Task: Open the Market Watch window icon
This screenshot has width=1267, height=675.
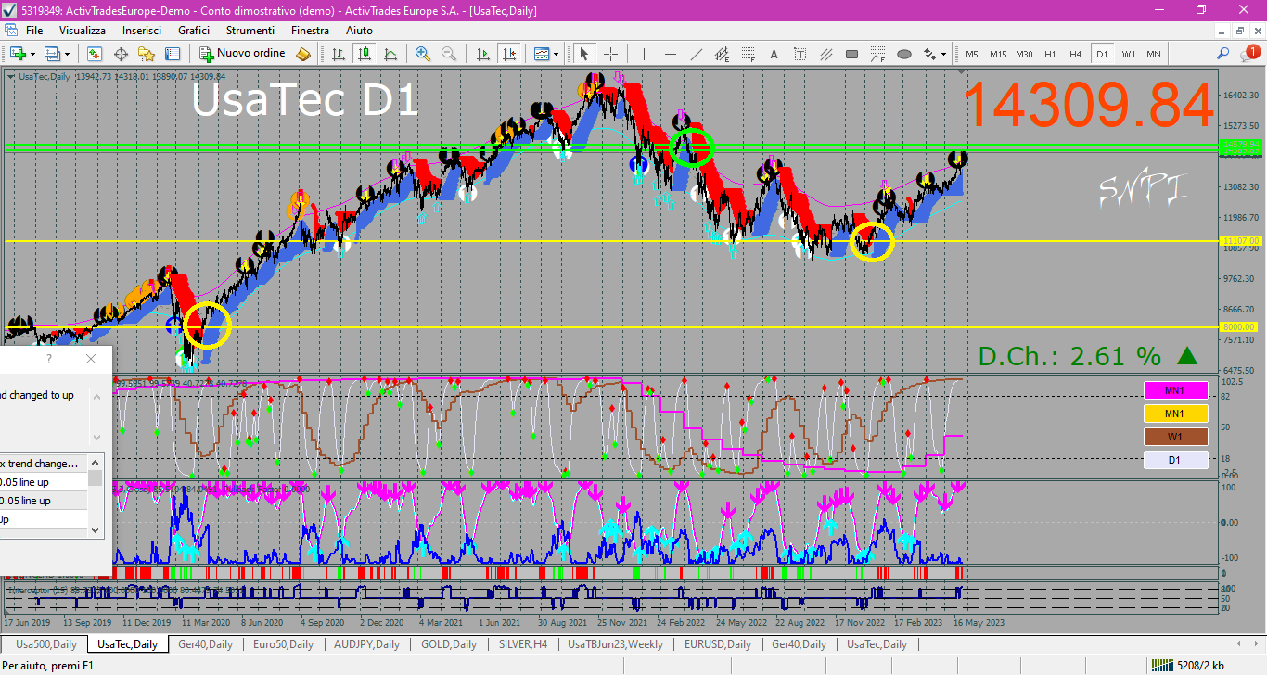Action: click(95, 54)
